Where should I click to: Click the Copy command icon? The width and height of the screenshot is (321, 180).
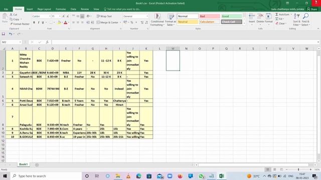click(11, 19)
